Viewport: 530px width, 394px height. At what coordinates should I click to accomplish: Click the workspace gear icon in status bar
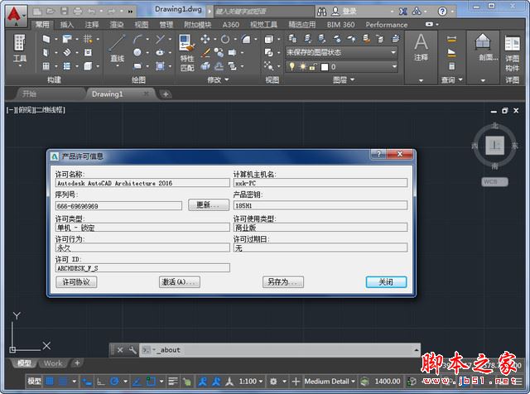point(273,382)
